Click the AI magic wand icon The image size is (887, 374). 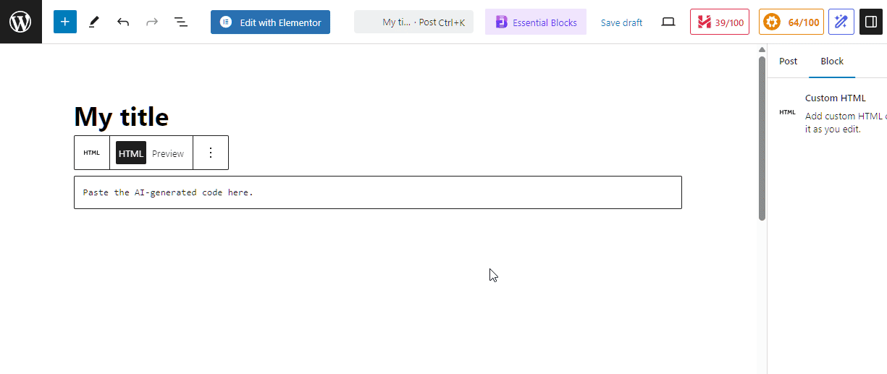841,22
